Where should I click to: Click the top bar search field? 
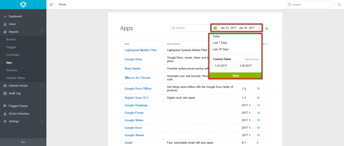pyautogui.click(x=309, y=4)
